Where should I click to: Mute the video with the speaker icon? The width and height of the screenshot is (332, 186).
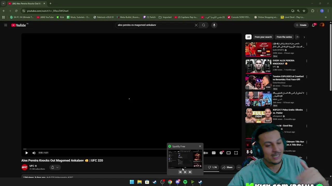pos(34,153)
